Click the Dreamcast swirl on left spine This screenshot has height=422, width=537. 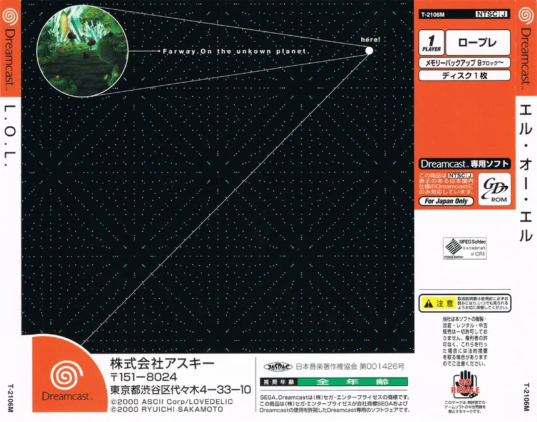tap(9, 16)
